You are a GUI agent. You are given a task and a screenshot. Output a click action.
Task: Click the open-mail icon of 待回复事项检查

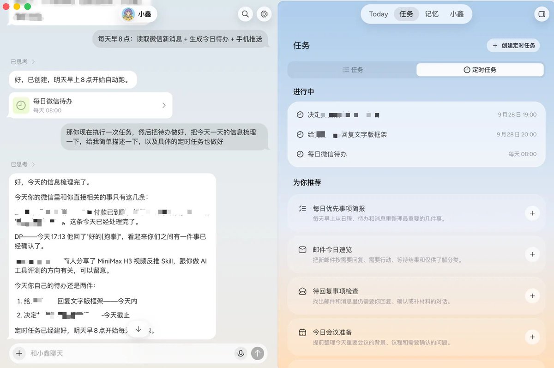[x=302, y=291]
